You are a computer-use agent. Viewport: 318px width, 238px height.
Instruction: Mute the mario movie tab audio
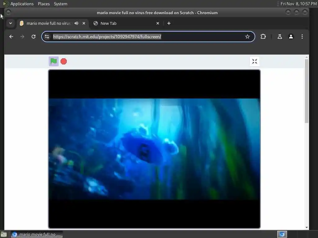76,23
